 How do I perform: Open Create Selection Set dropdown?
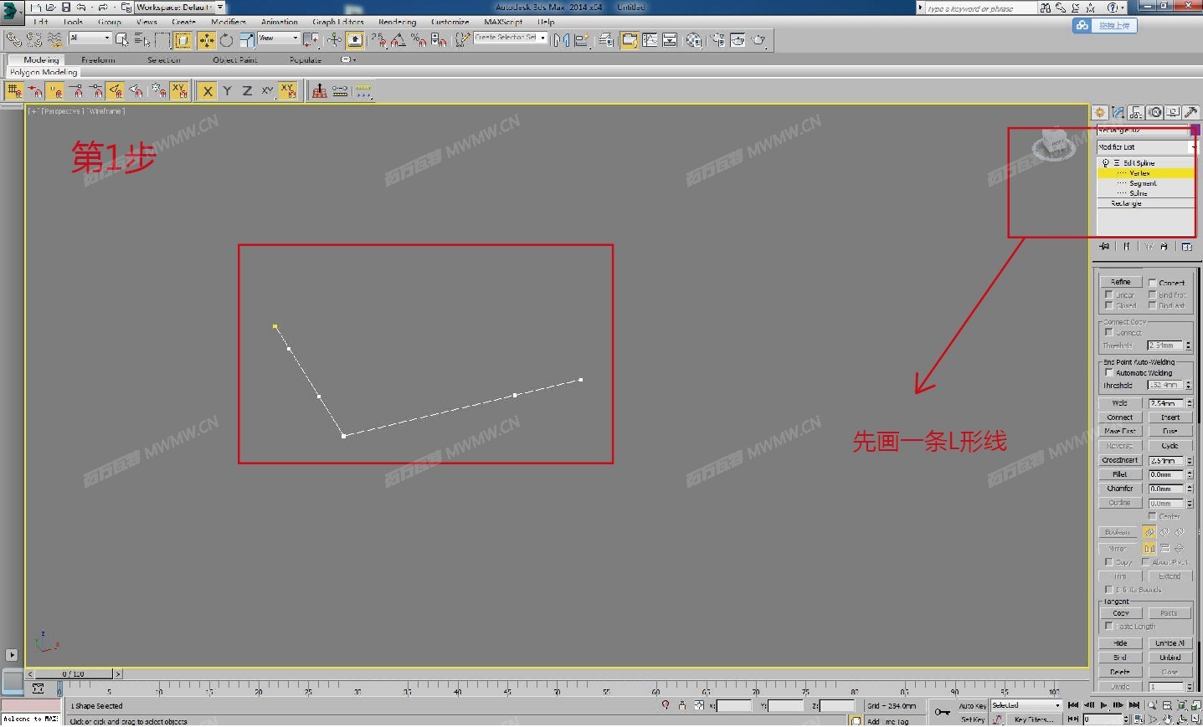511,38
